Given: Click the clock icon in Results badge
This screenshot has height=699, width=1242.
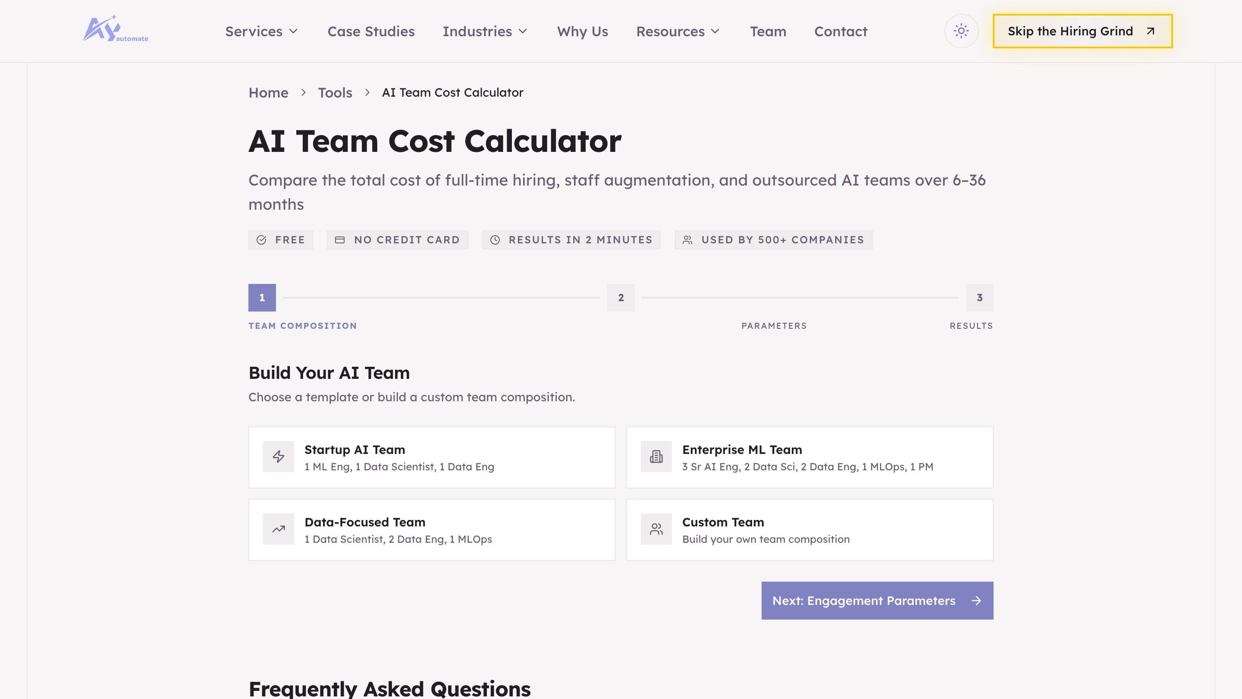Looking at the screenshot, I should (495, 240).
